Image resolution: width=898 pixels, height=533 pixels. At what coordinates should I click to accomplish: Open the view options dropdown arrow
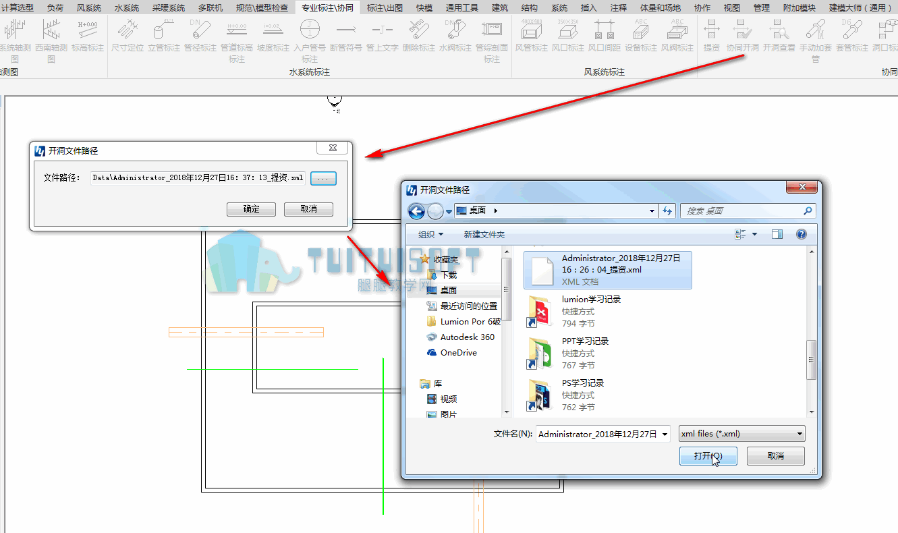(755, 234)
